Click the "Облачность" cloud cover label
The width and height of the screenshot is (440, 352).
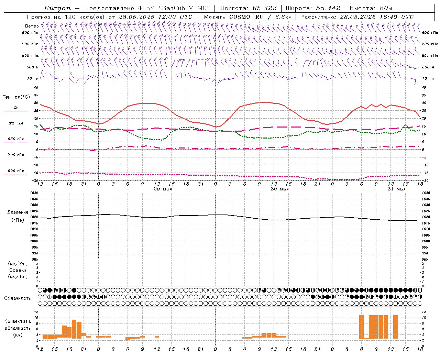point(17,298)
